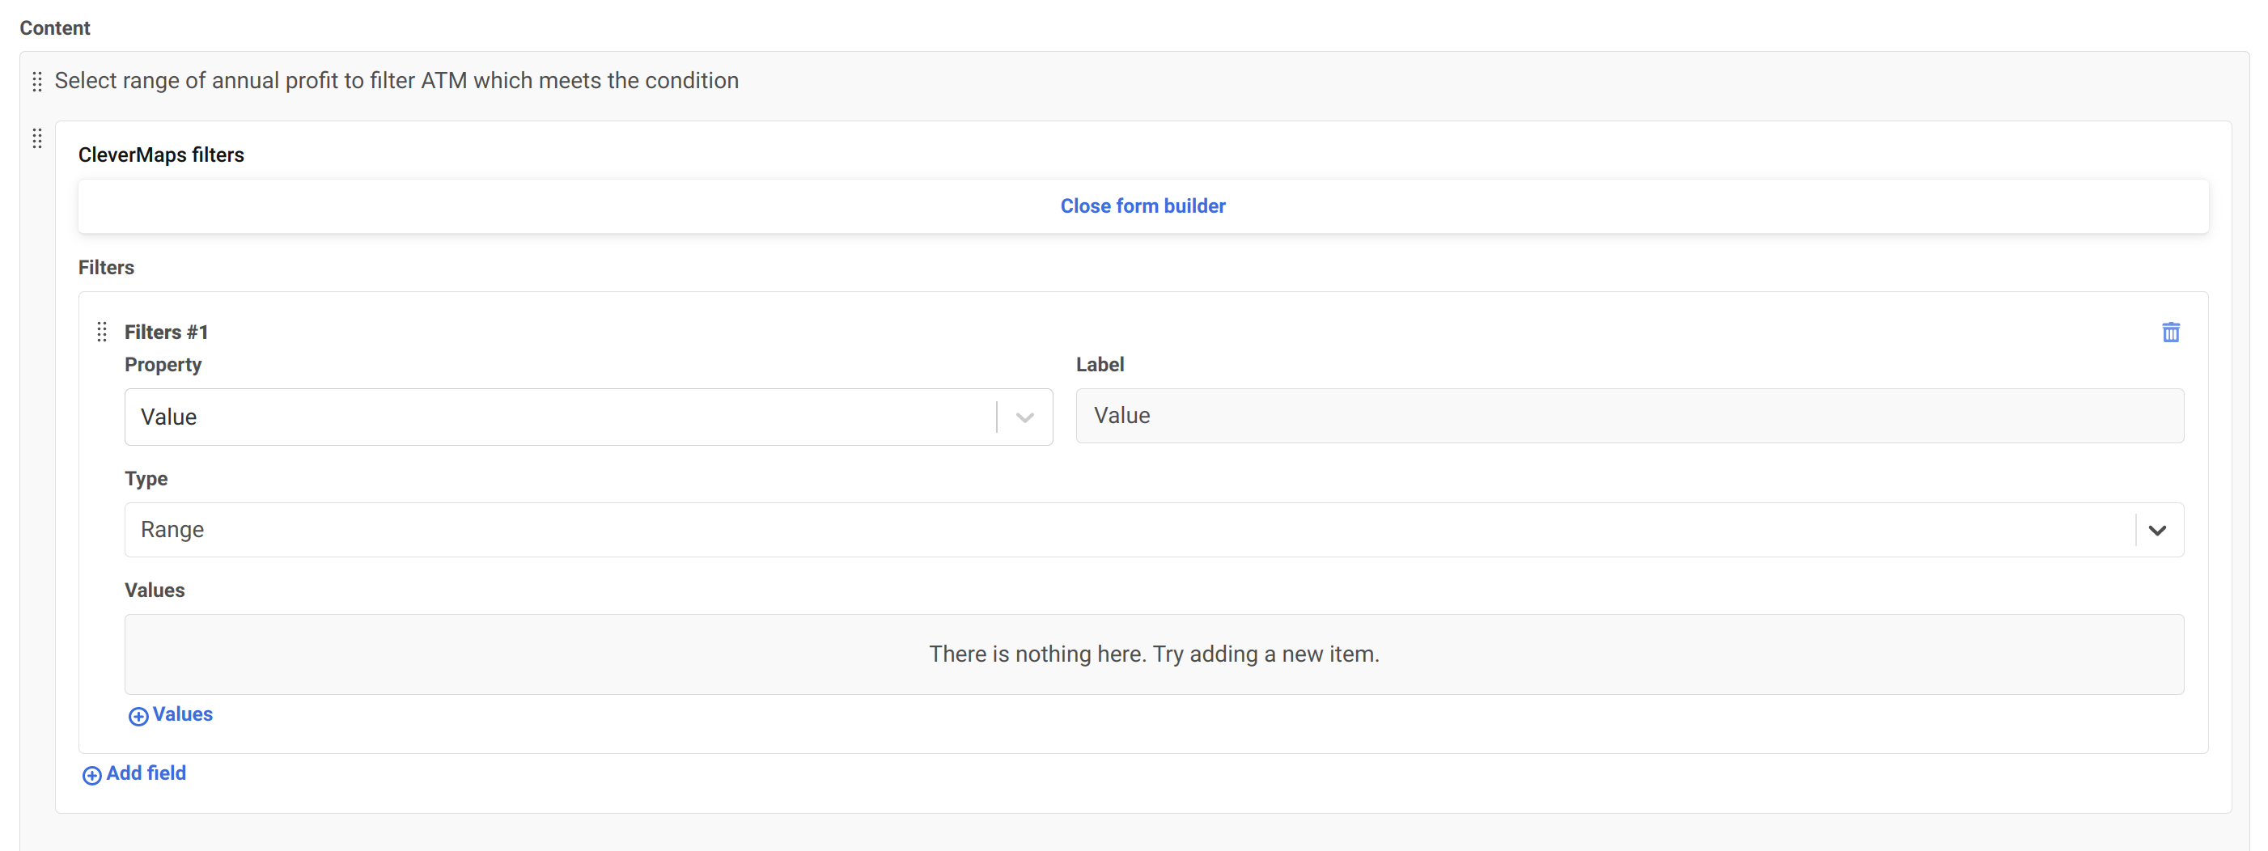The image size is (2268, 851).
Task: Click drag handle beside the annual profit text
Action: pyautogui.click(x=37, y=82)
